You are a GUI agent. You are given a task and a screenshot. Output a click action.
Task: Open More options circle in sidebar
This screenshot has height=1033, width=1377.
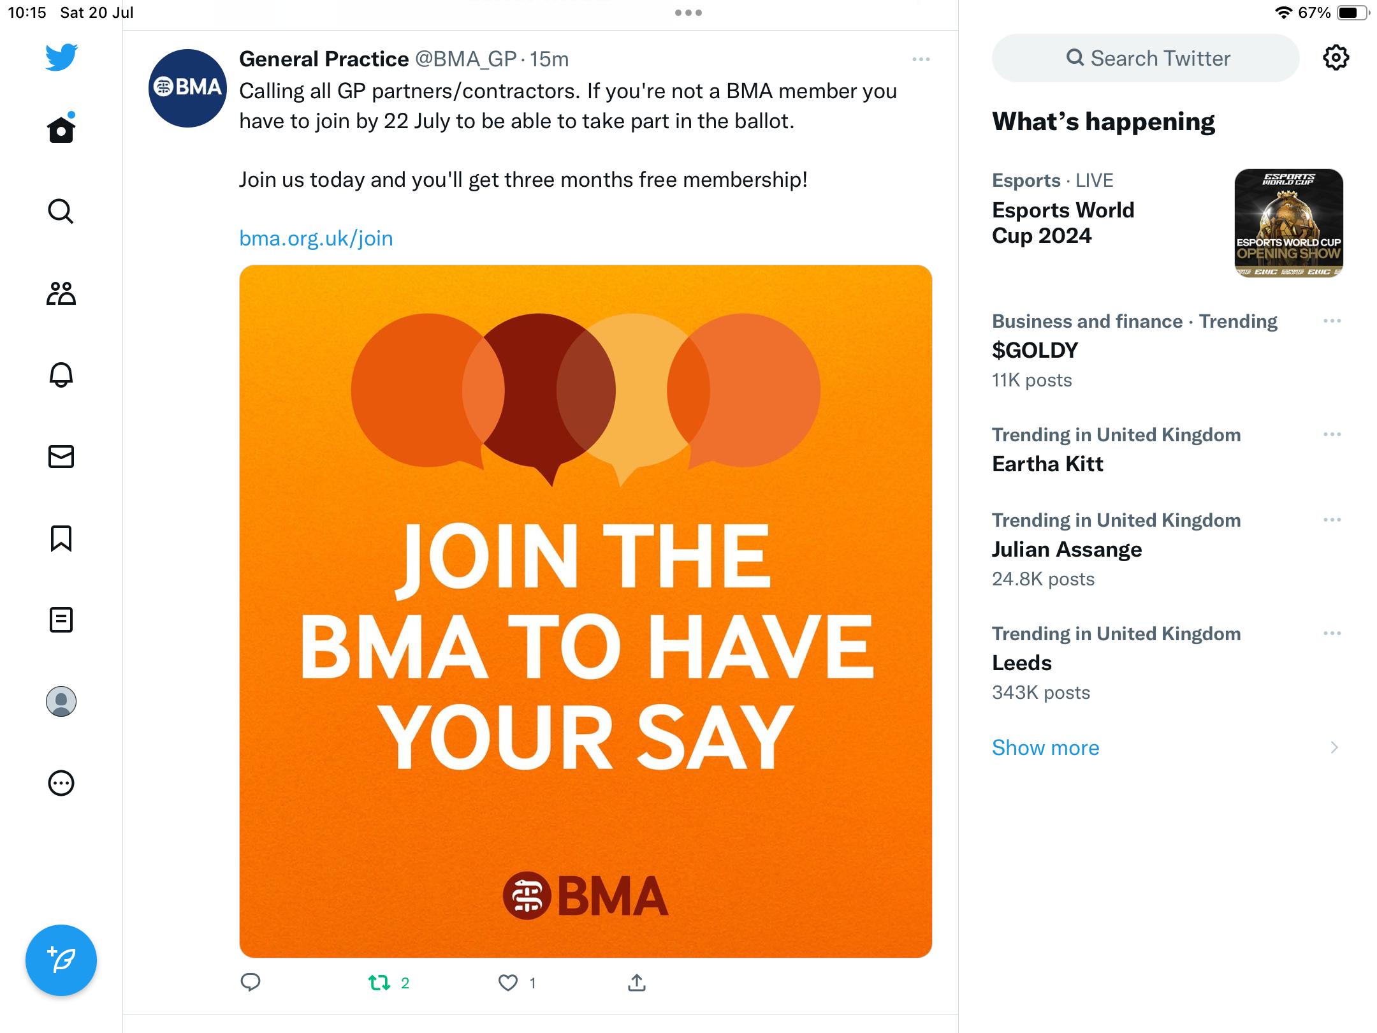pyautogui.click(x=61, y=783)
